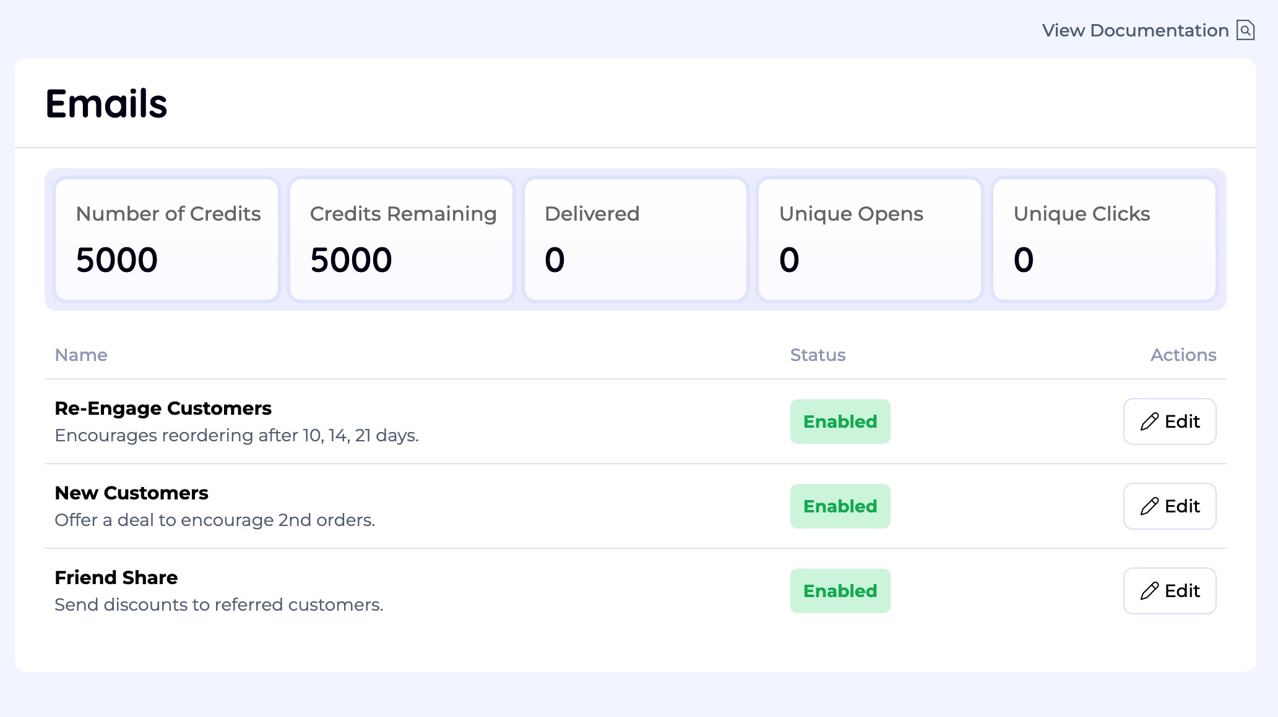Select the Unique Clicks stat card

pos(1104,240)
